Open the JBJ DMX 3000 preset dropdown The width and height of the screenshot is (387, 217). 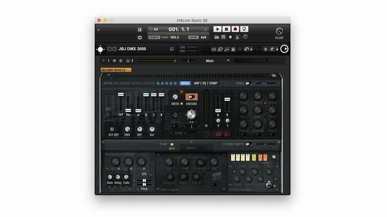(x=172, y=49)
